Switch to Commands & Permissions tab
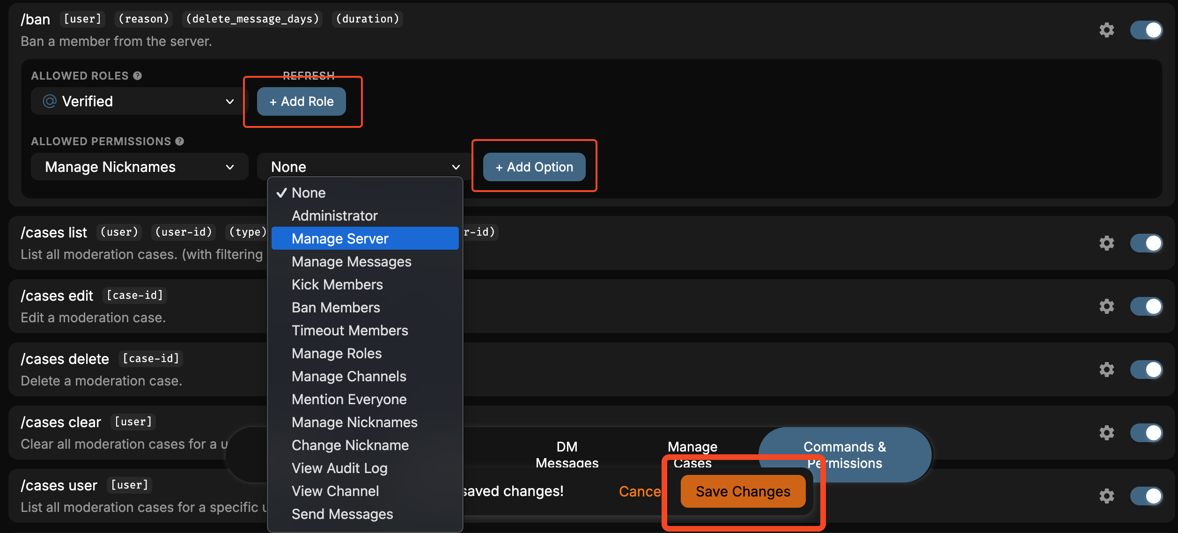The image size is (1178, 533). (845, 455)
